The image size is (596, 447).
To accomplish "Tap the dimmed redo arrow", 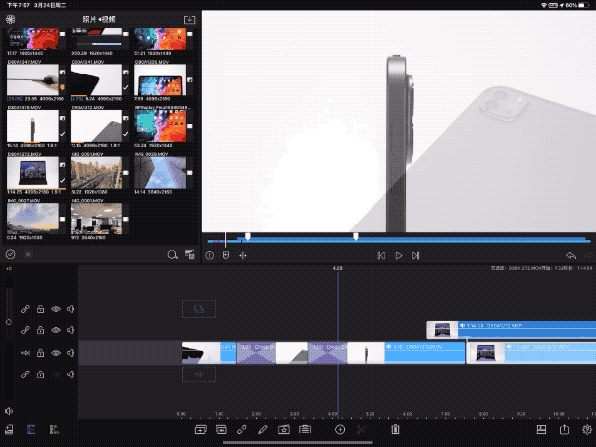I will point(588,256).
